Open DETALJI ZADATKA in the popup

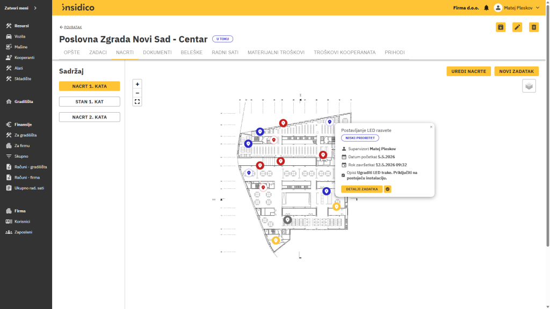[361, 189]
